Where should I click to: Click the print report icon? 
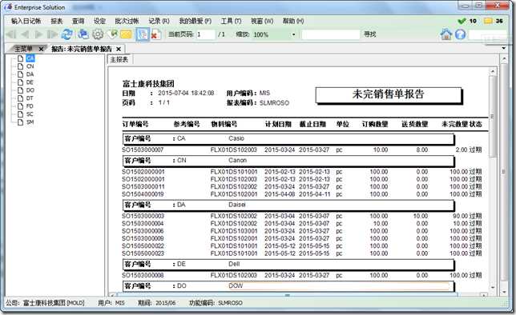83,34
